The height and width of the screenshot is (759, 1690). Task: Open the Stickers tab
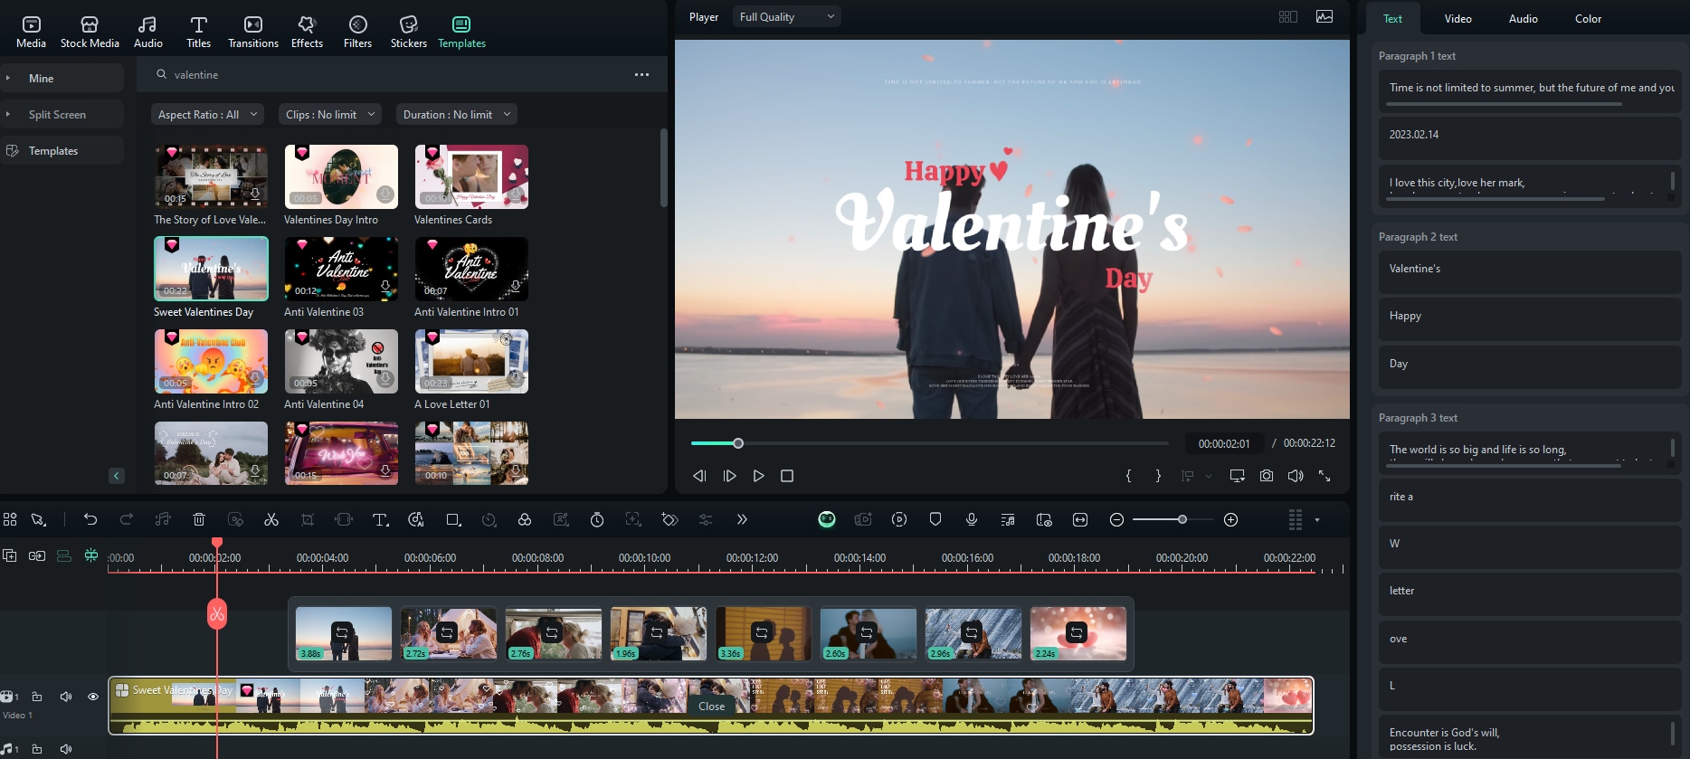408,32
